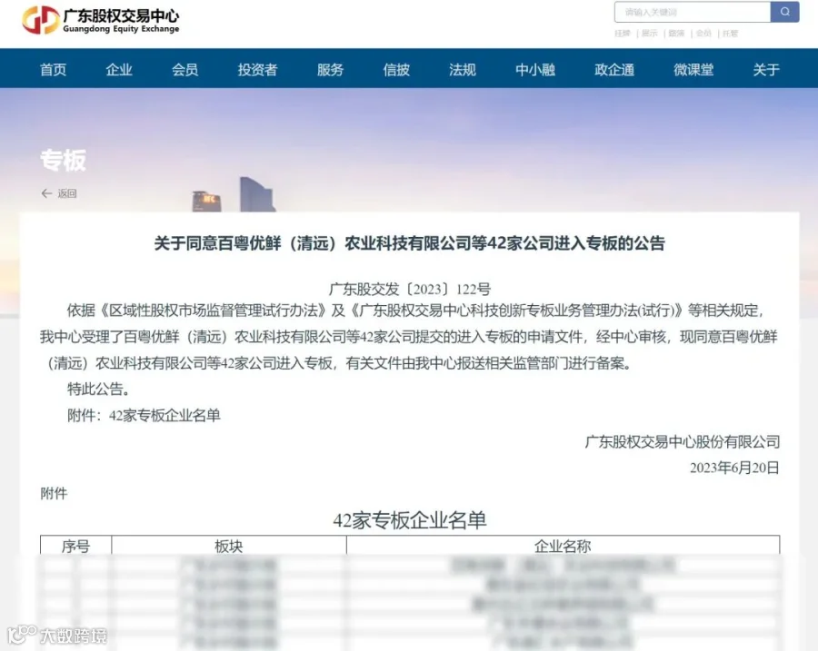Viewport: 818px width, 651px height.
Task: Click the centered heading 42家专板企业名单
Action: coord(410,520)
